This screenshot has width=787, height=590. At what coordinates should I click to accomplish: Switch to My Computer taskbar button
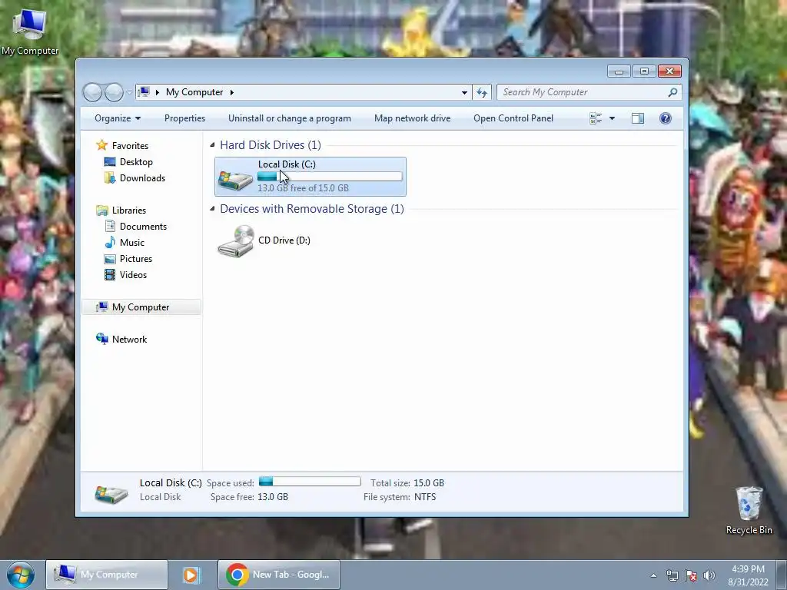(107, 575)
